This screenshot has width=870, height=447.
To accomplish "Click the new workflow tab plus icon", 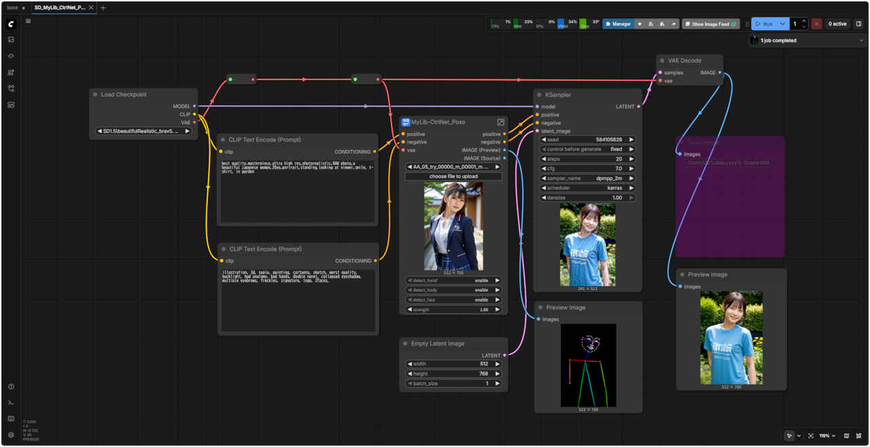I will coord(103,7).
